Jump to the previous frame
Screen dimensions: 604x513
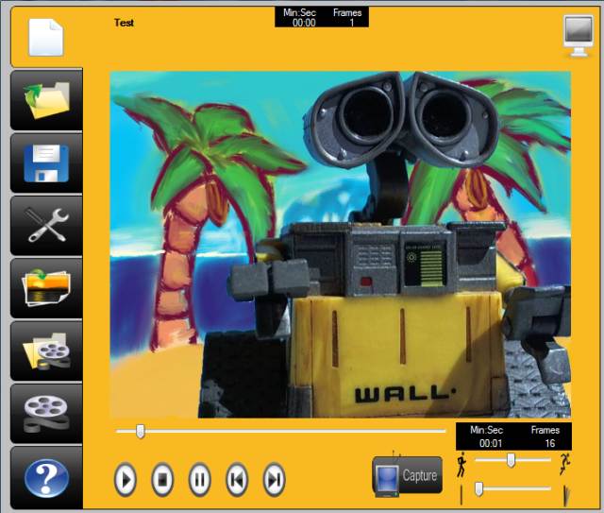237,479
